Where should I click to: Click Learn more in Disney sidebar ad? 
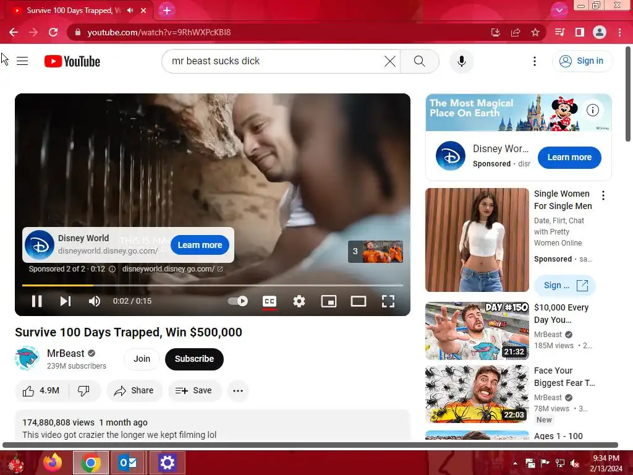[569, 158]
